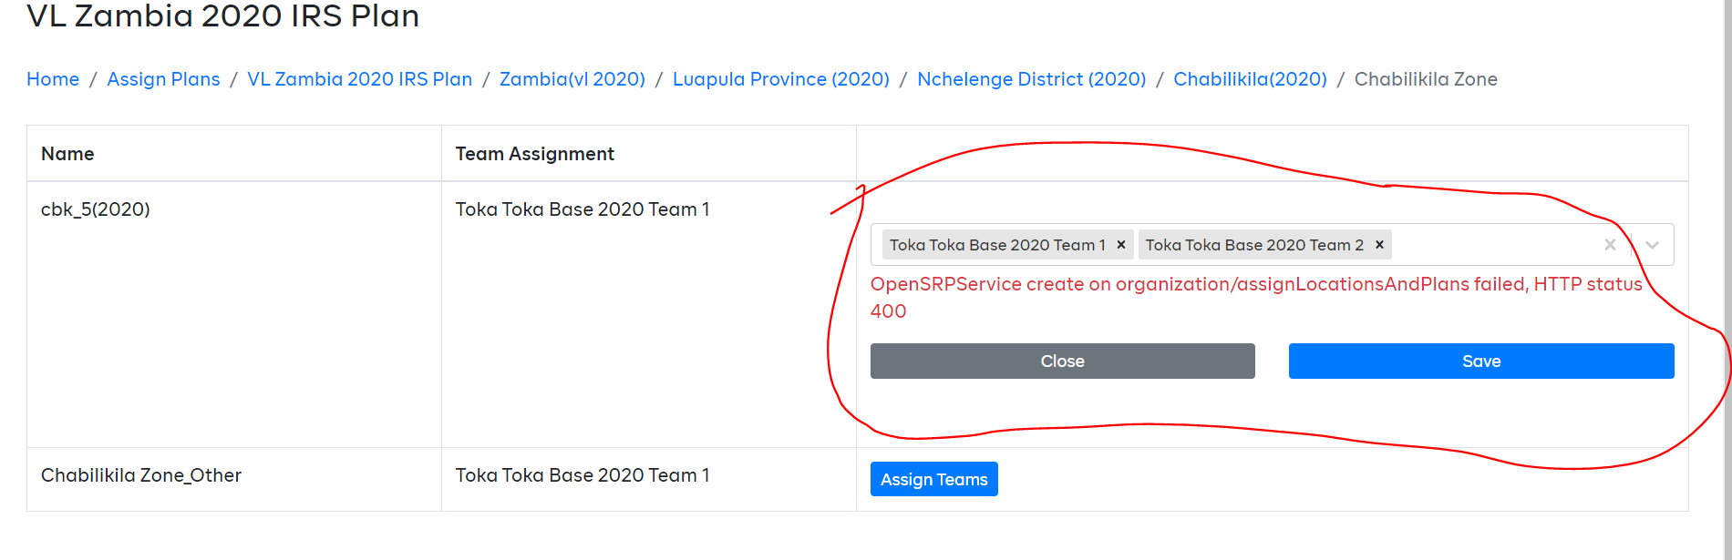
Task: Clear all selected teams with the x icon
Action: [1610, 244]
